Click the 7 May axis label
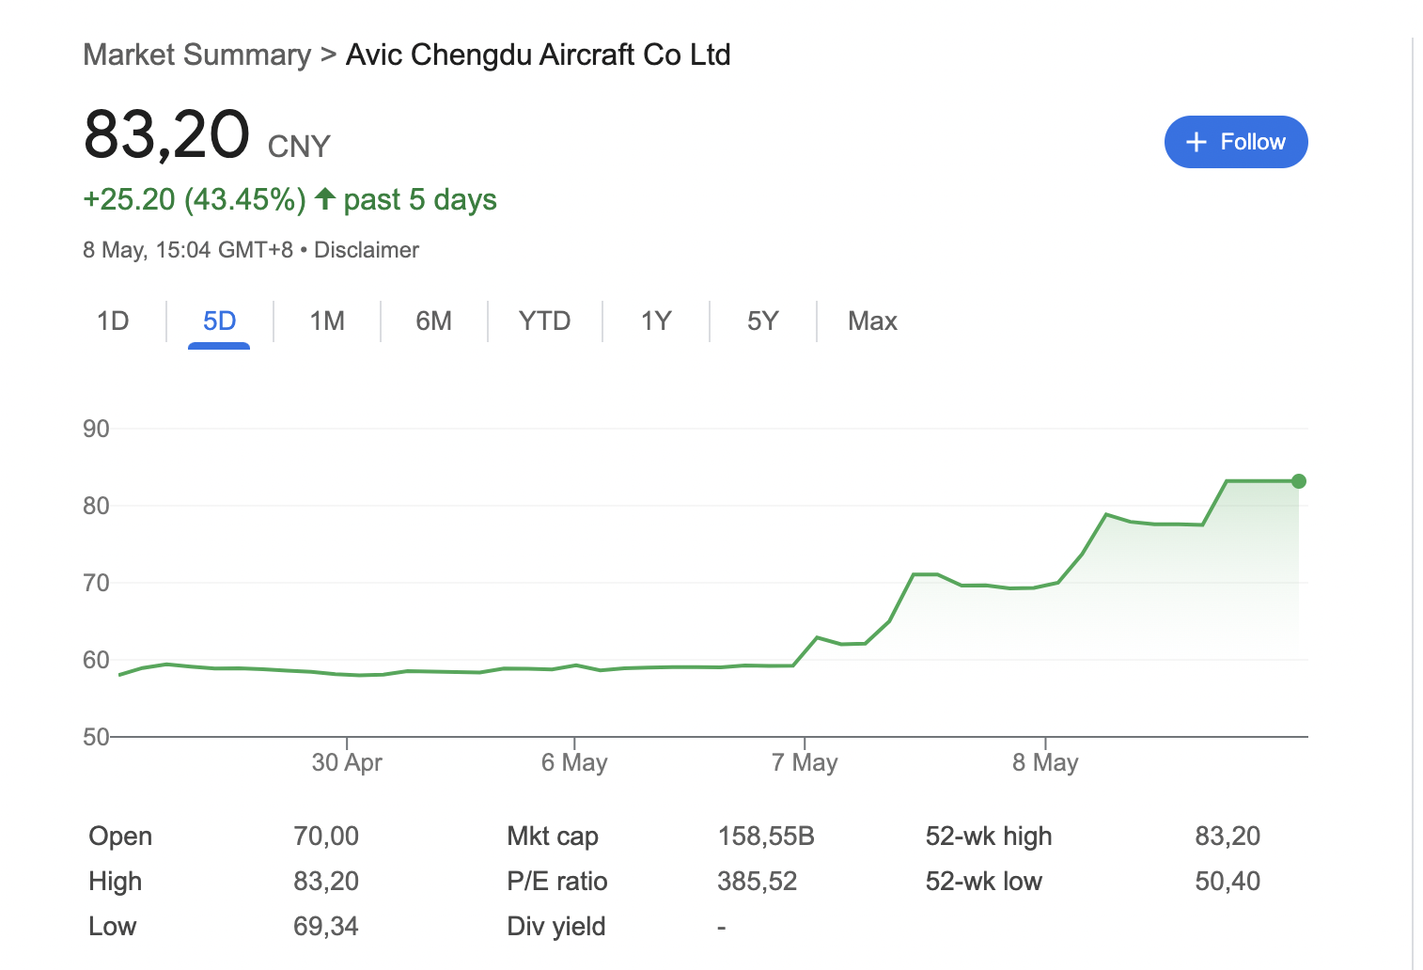 pos(805,762)
